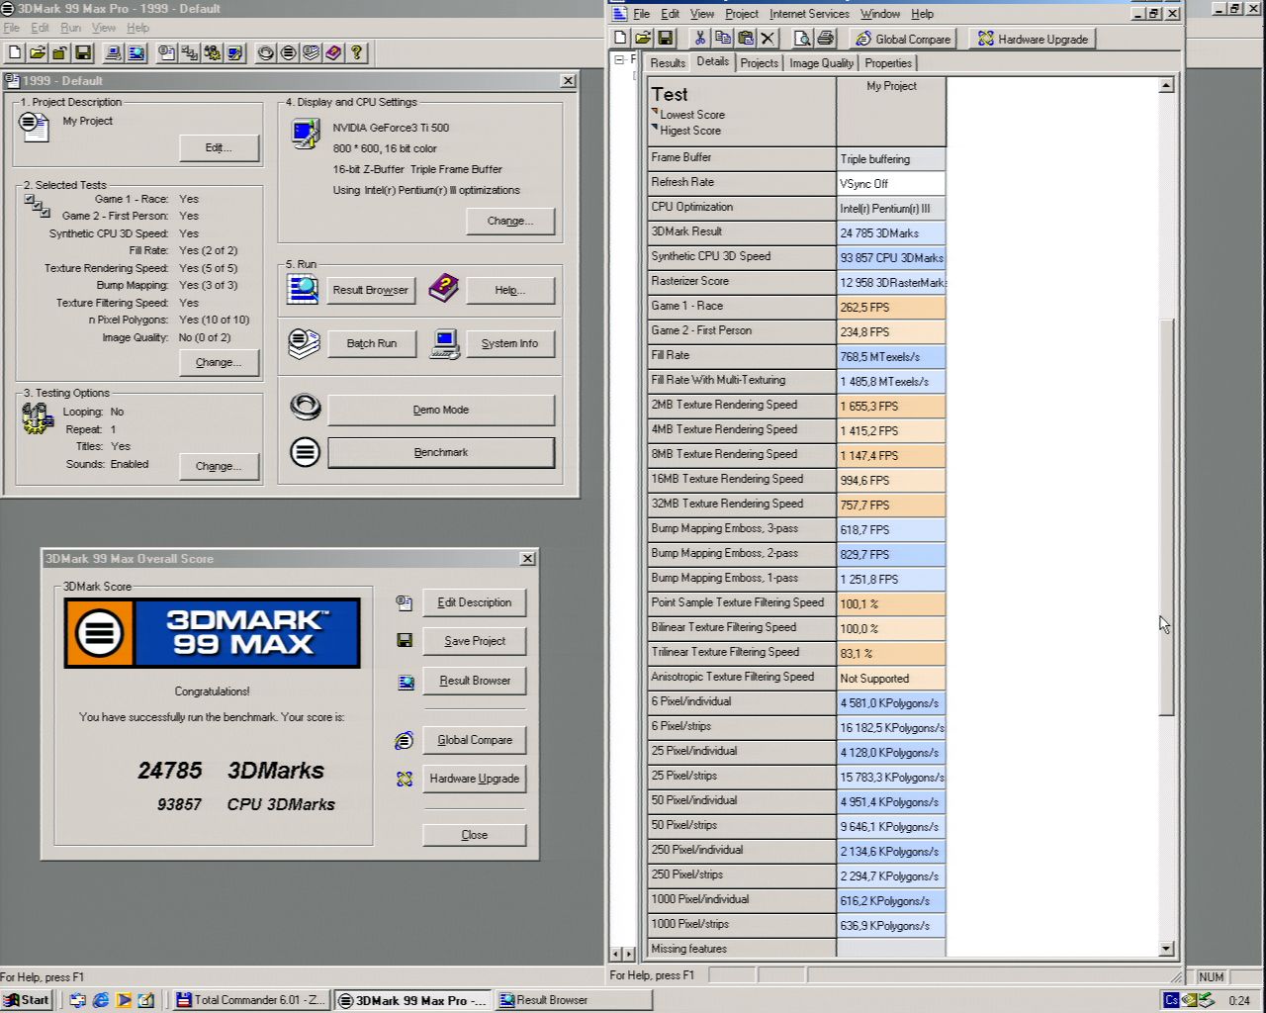Click Selected Tests icon in 3DMark toolbar
The width and height of the screenshot is (1266, 1013).
point(190,52)
